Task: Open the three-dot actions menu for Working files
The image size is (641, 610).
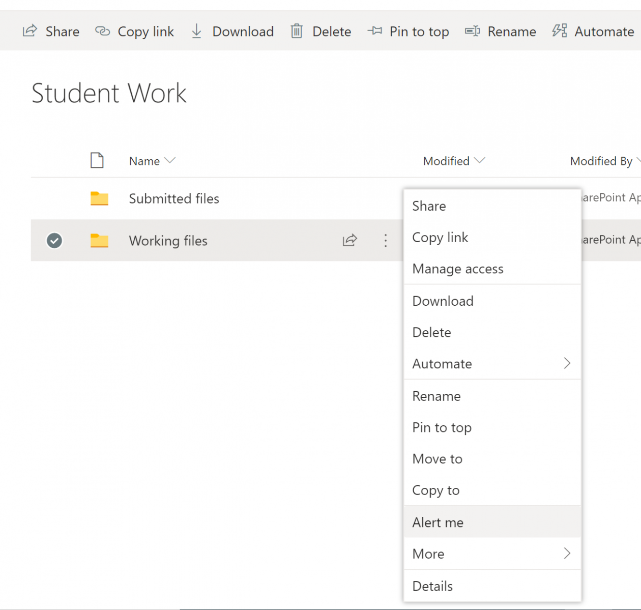Action: pyautogui.click(x=386, y=240)
